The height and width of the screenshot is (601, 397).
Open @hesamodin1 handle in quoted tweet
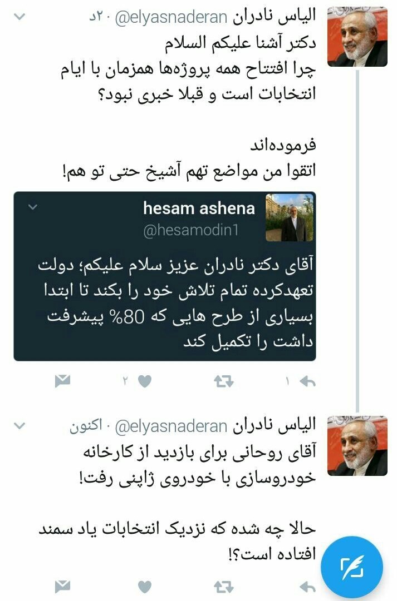coord(191,230)
